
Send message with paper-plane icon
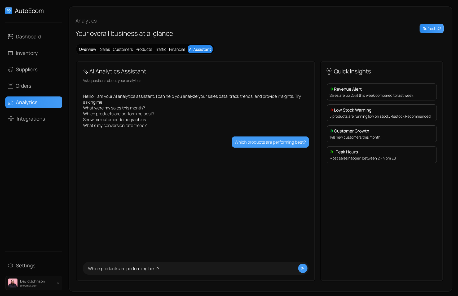point(303,268)
